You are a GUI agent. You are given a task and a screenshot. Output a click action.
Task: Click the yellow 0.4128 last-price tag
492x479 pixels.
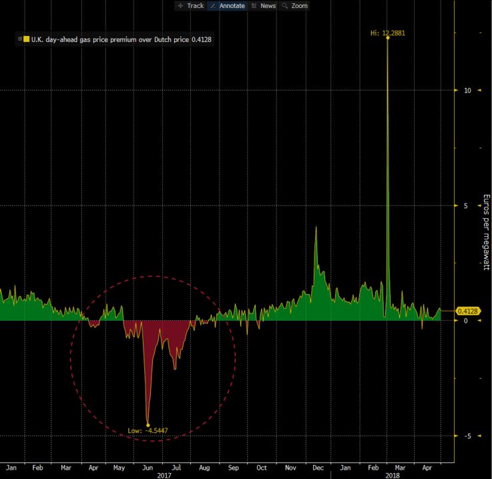(x=467, y=311)
